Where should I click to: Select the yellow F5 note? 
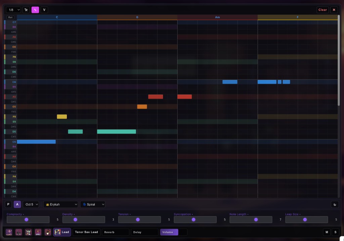click(62, 117)
